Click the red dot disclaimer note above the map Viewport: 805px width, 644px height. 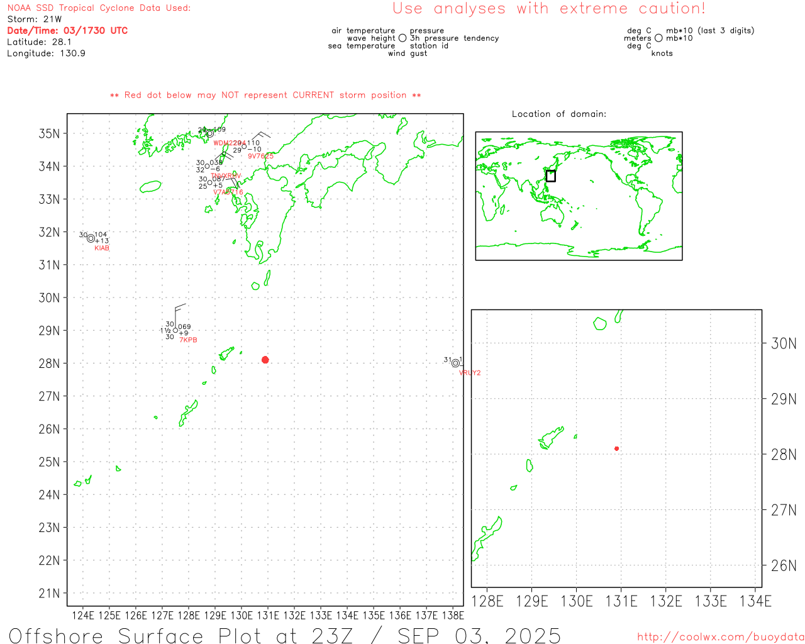265,95
